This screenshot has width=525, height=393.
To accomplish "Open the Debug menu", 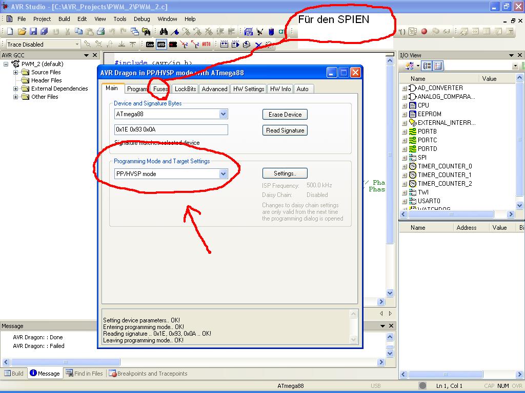I will pyautogui.click(x=142, y=19).
